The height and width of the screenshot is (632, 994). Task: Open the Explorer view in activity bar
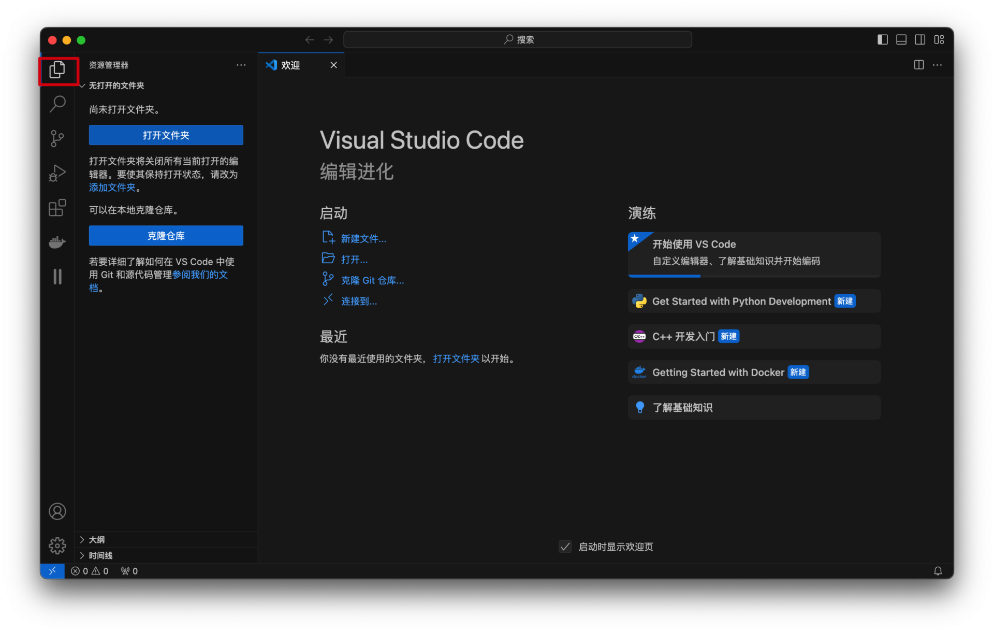click(x=57, y=69)
